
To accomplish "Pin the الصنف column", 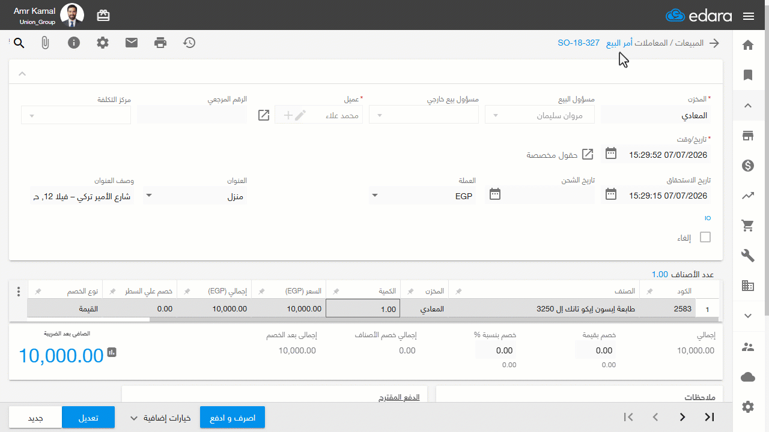I will (x=458, y=291).
